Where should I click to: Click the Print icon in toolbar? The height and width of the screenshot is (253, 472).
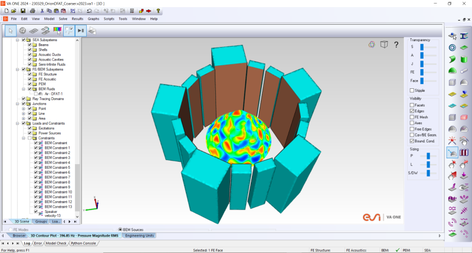(31, 11)
